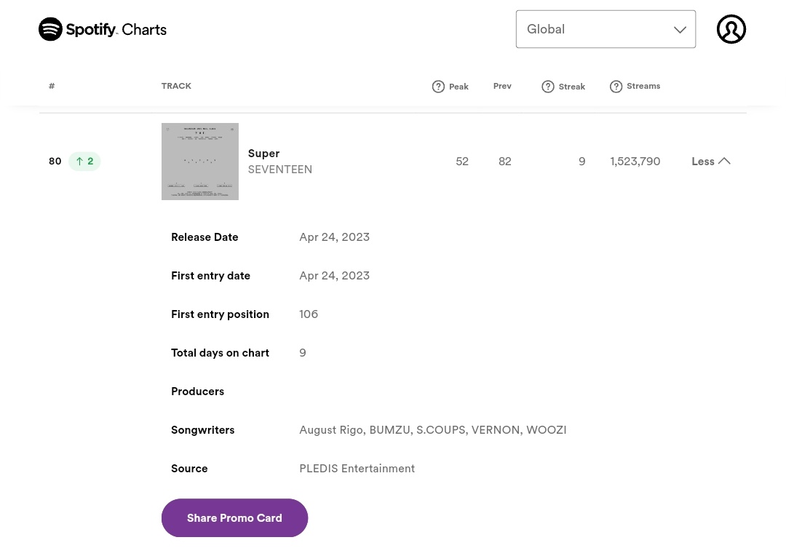Click the streams count 1,523,790
Image resolution: width=786 pixels, height=556 pixels.
(635, 162)
